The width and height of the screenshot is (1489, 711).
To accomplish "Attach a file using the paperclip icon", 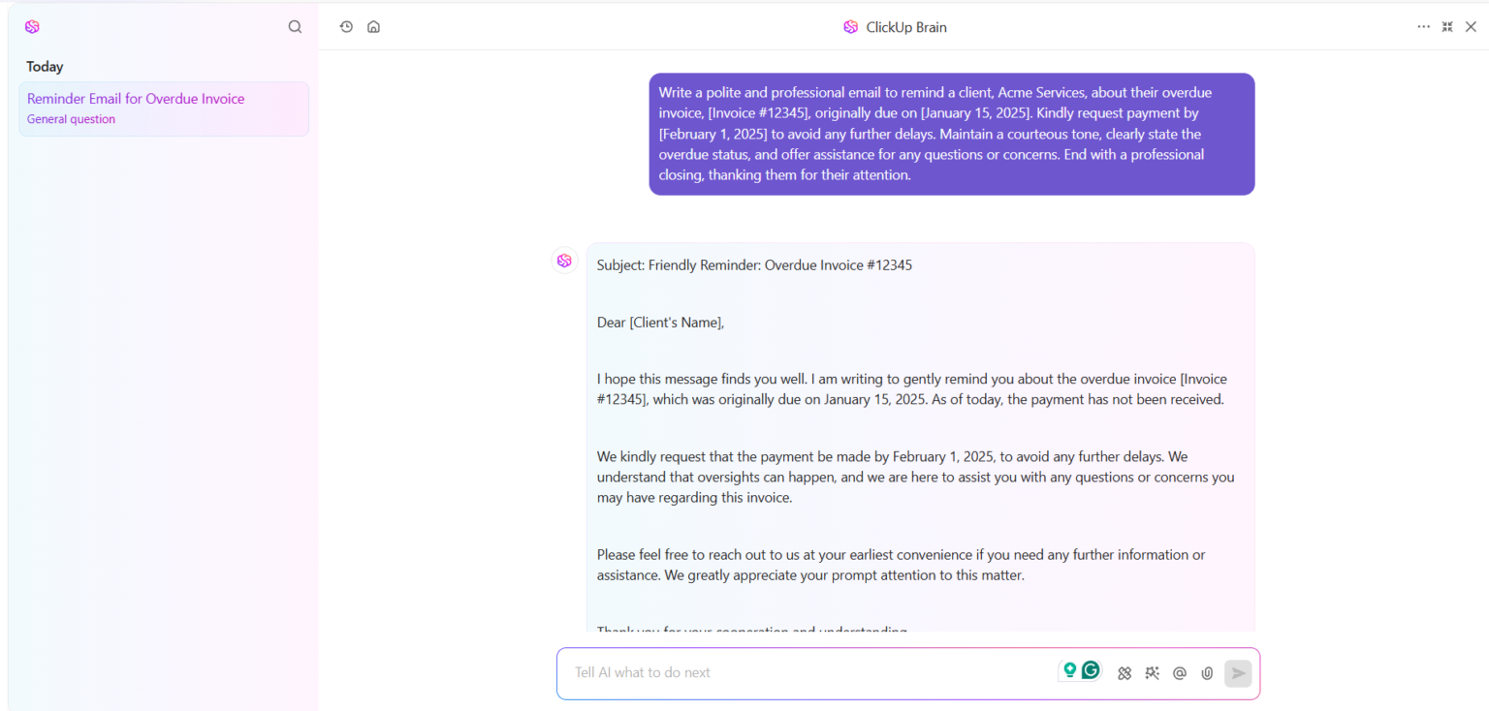I will (1206, 672).
